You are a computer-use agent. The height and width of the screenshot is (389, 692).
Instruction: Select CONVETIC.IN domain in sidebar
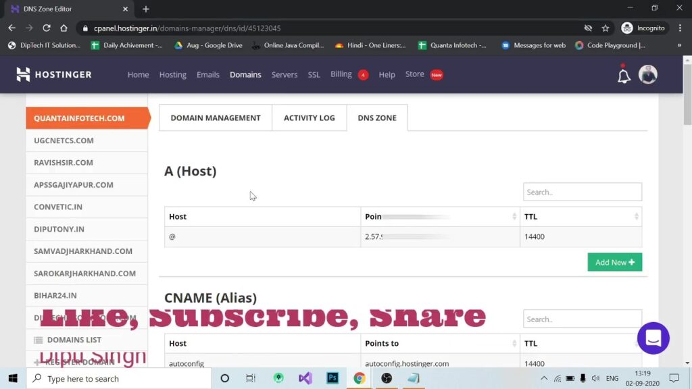click(x=87, y=207)
